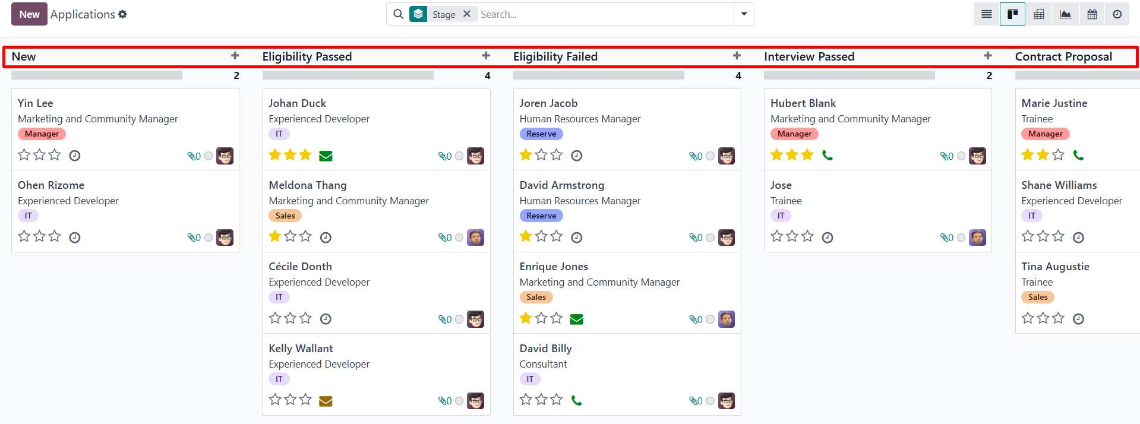The height and width of the screenshot is (424, 1140).
Task: Click the Eligibility Failed column header
Action: click(555, 56)
